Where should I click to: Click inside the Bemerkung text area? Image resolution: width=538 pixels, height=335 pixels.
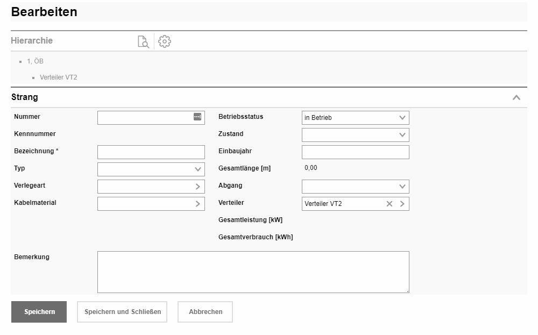click(x=253, y=272)
